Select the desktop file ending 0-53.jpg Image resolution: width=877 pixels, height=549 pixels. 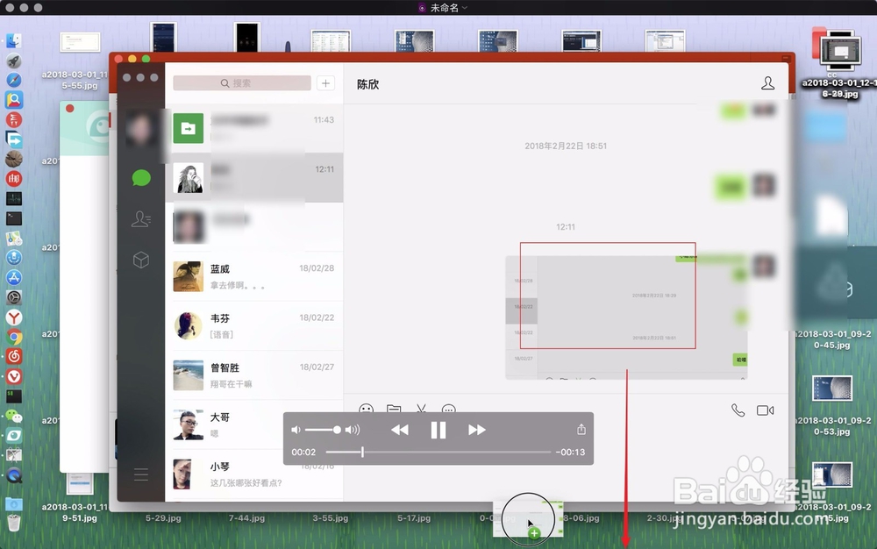[x=832, y=406]
